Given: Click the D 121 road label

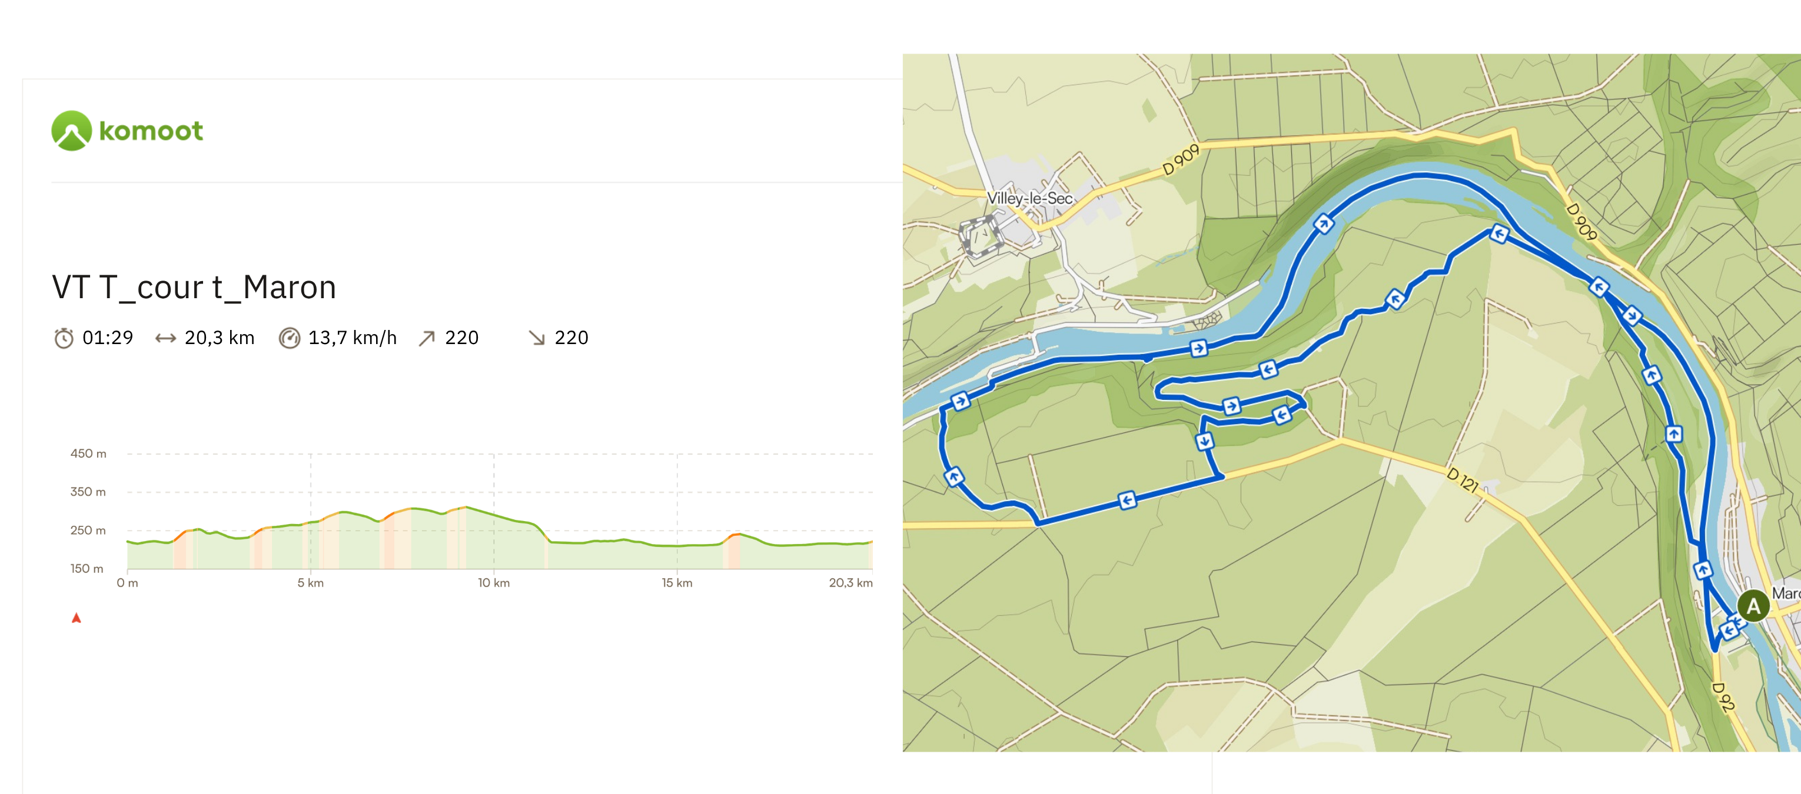Looking at the screenshot, I should tap(1463, 479).
